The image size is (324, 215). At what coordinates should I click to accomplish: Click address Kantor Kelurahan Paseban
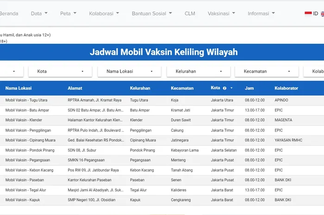[89, 180]
